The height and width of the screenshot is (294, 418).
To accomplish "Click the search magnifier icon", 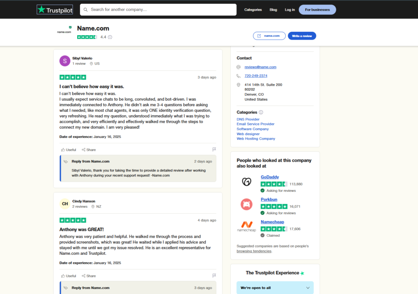I will coord(86,10).
